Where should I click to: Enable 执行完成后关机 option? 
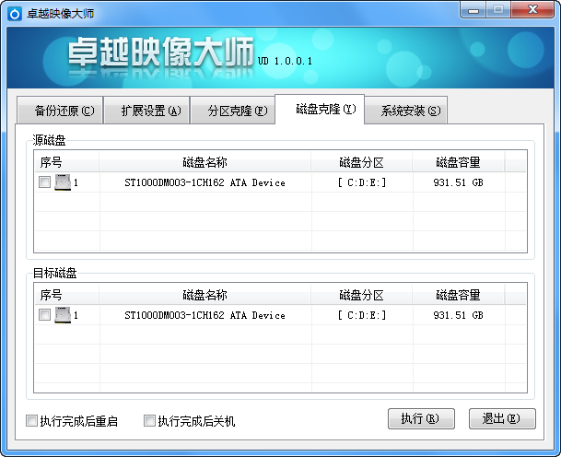149,421
